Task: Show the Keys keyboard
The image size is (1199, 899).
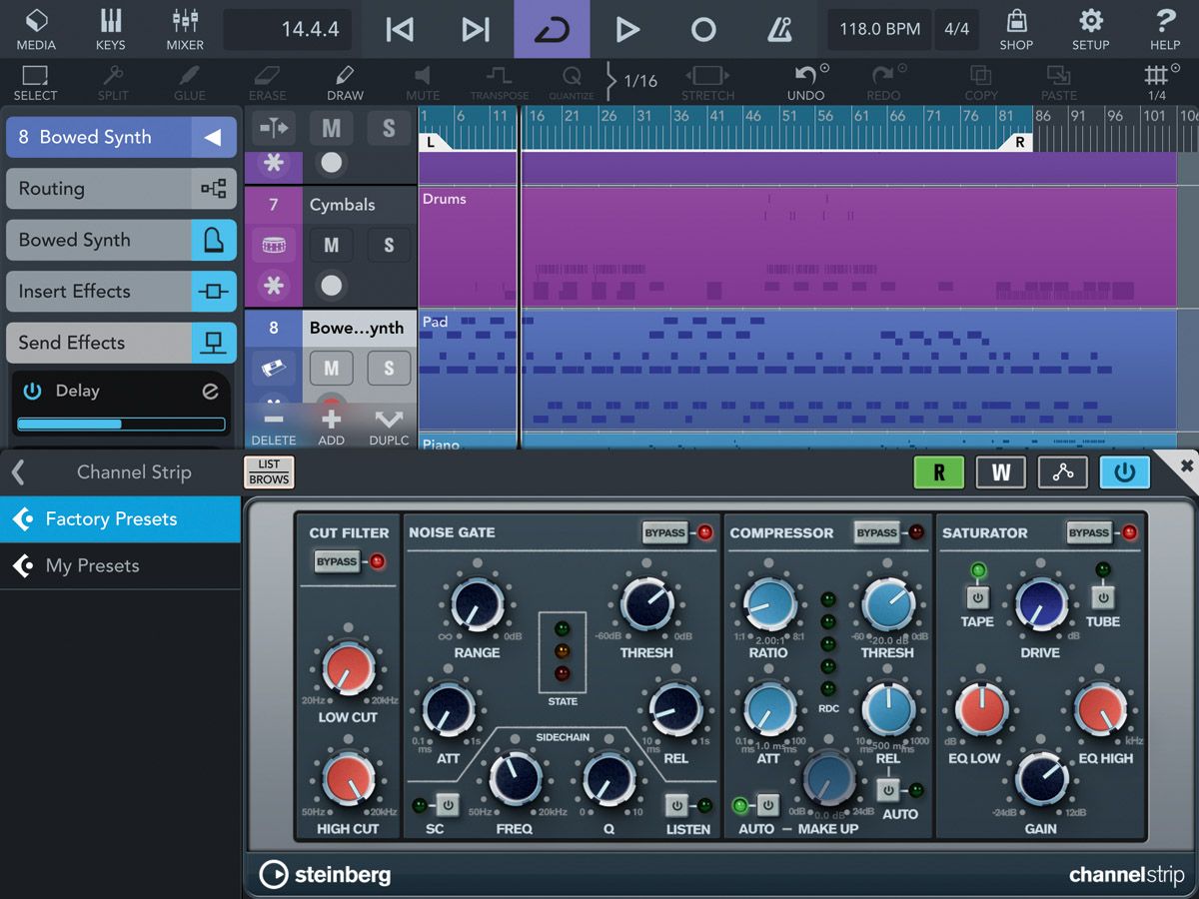Action: pyautogui.click(x=110, y=29)
